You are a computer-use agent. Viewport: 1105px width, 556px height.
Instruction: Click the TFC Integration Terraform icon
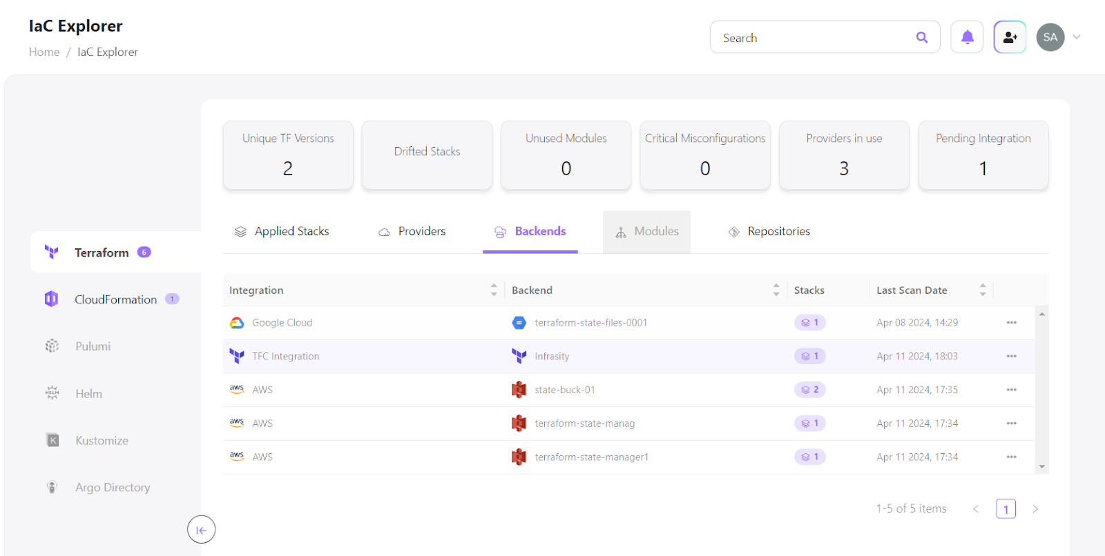[237, 356]
